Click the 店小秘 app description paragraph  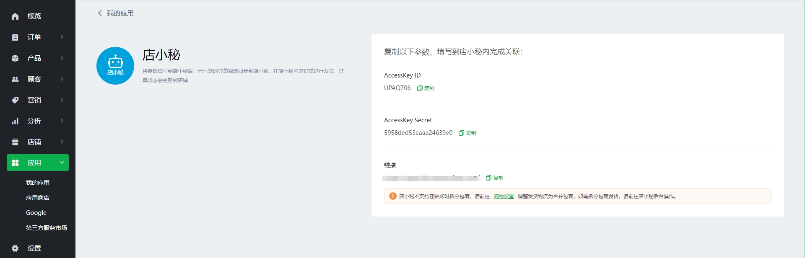pyautogui.click(x=243, y=76)
